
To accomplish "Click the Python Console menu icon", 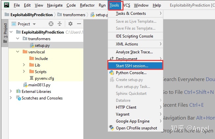I will pyautogui.click(x=112, y=72).
